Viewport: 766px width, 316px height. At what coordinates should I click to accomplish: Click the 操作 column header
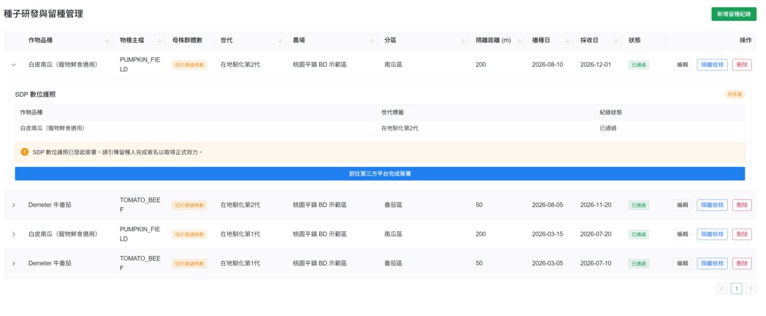coord(745,40)
